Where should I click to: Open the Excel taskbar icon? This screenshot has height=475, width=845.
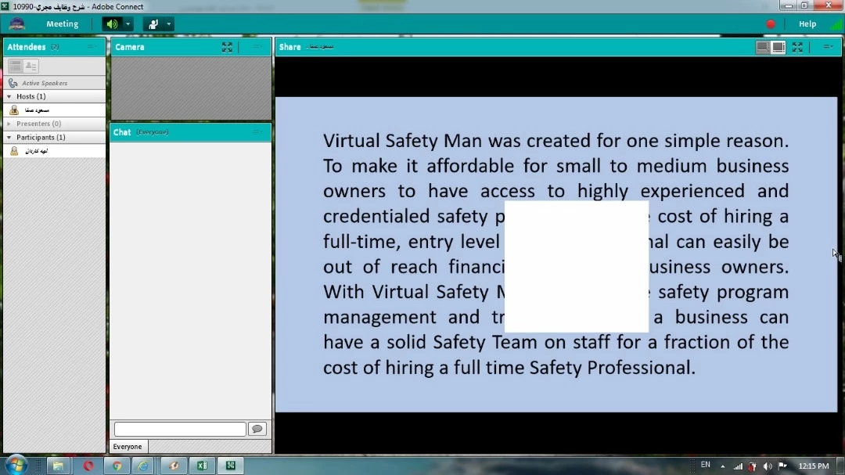202,466
